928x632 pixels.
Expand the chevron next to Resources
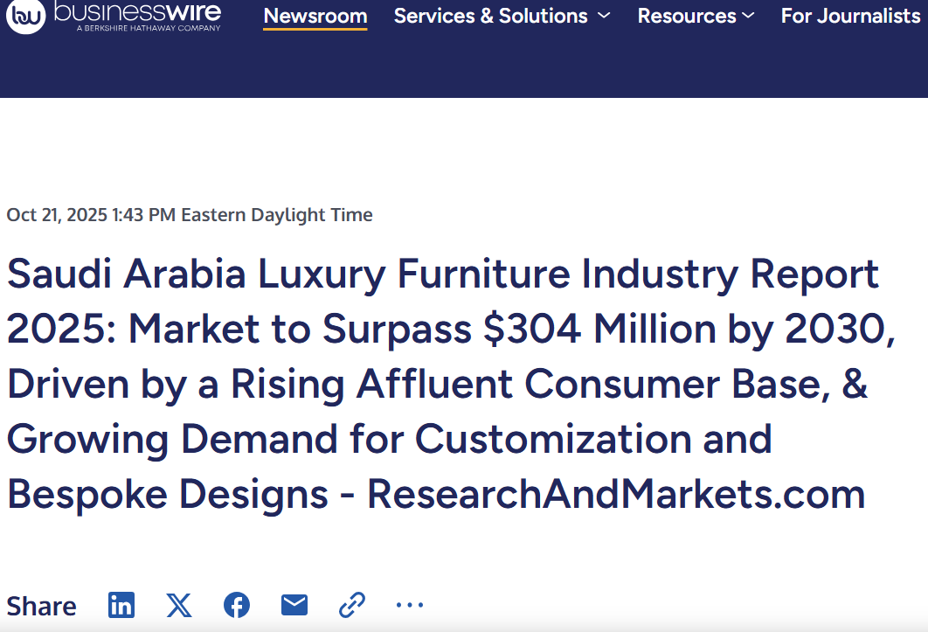[748, 16]
